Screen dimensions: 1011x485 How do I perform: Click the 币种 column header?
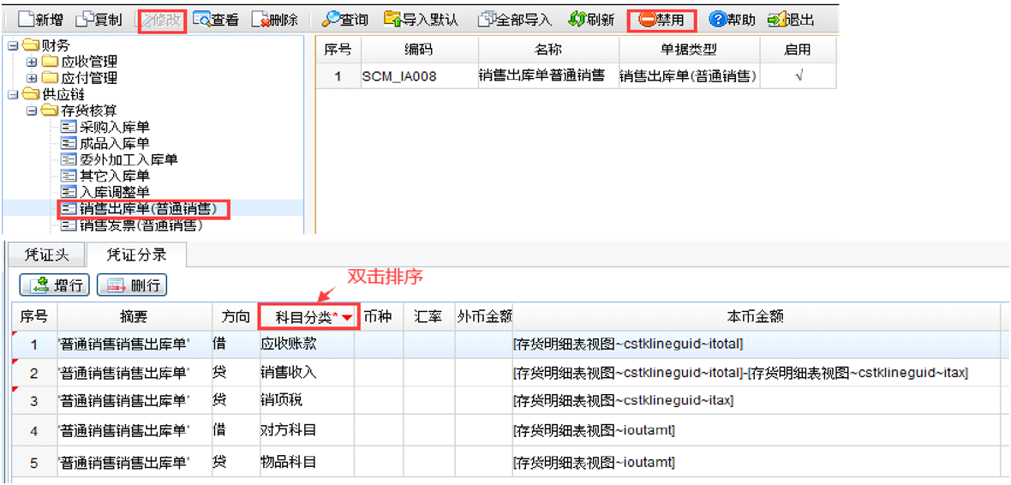tap(380, 317)
